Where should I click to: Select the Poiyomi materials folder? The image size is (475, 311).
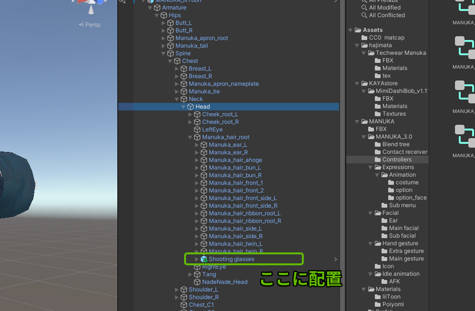(x=393, y=304)
